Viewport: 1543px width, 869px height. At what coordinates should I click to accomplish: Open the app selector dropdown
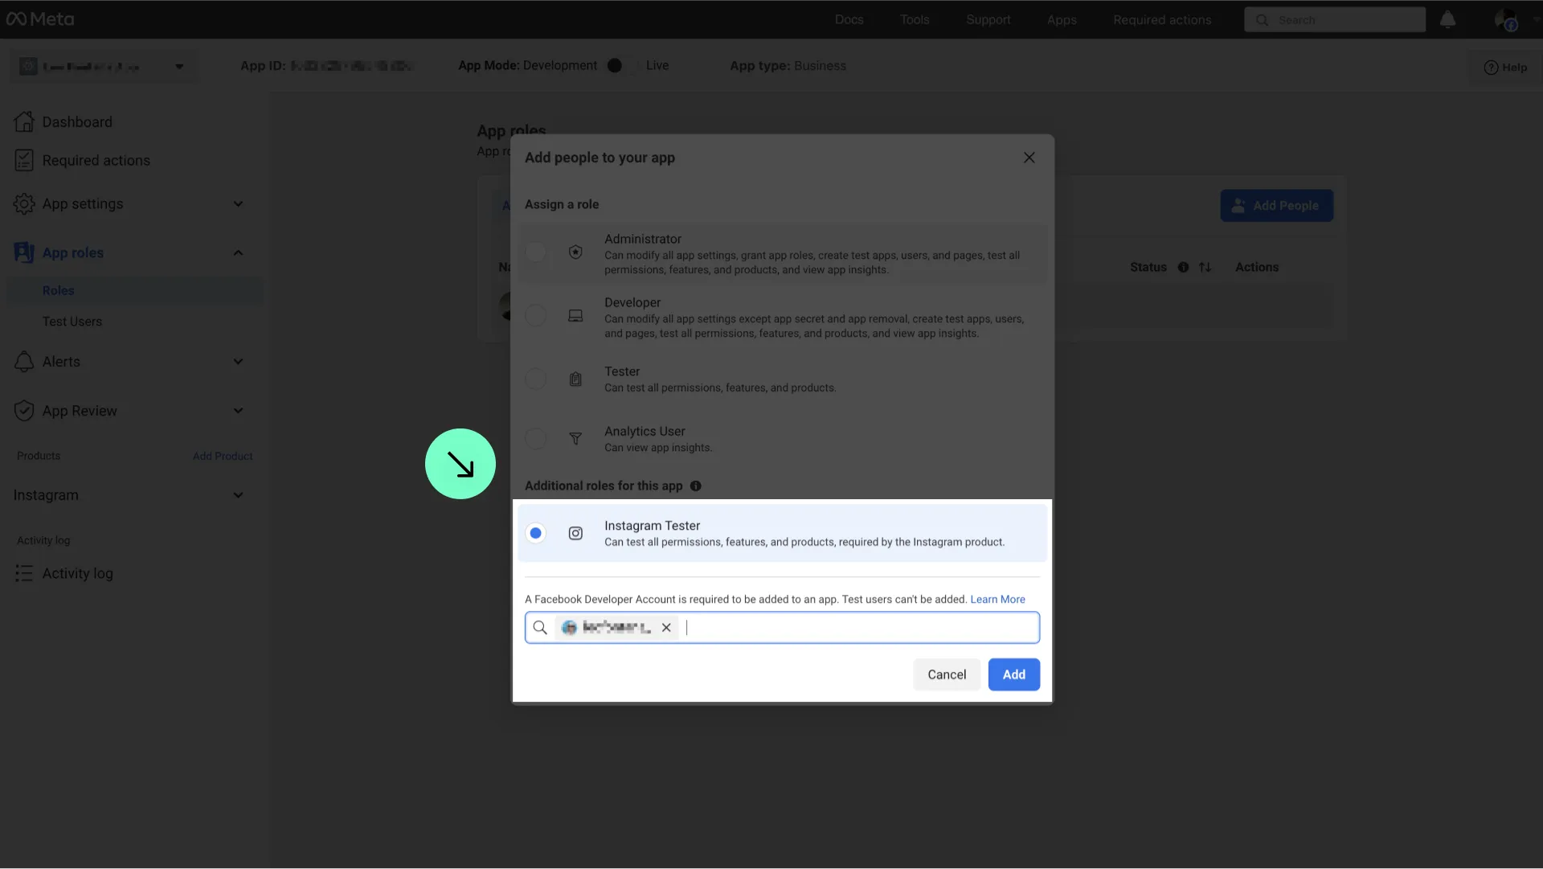(x=103, y=66)
